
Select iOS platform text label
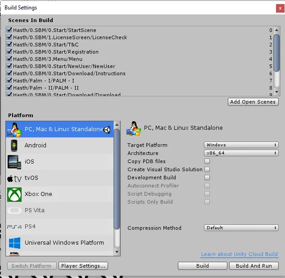click(x=29, y=162)
